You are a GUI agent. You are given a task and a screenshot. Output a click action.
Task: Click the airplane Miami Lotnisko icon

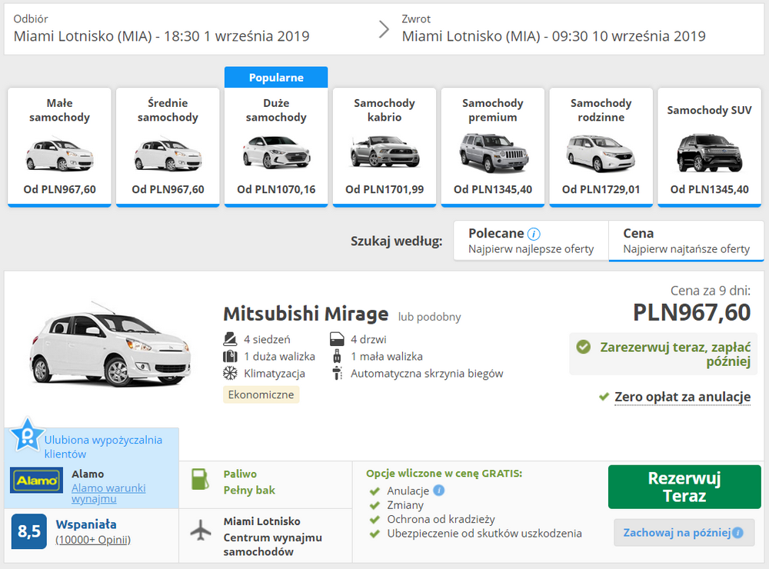point(200,531)
